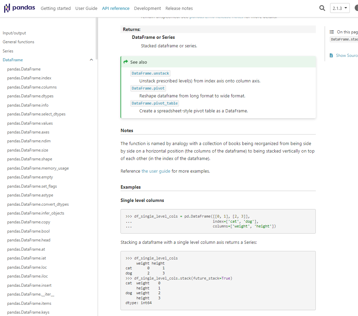Open the DataFrame.pivot_table reference
Screen dimensions: 358x316
click(x=154, y=103)
